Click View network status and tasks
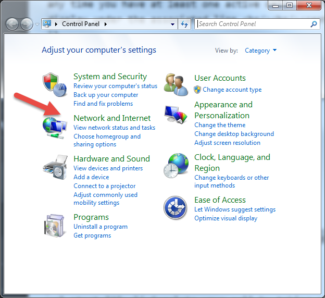Viewport: 325px width, 298px height. tap(114, 128)
